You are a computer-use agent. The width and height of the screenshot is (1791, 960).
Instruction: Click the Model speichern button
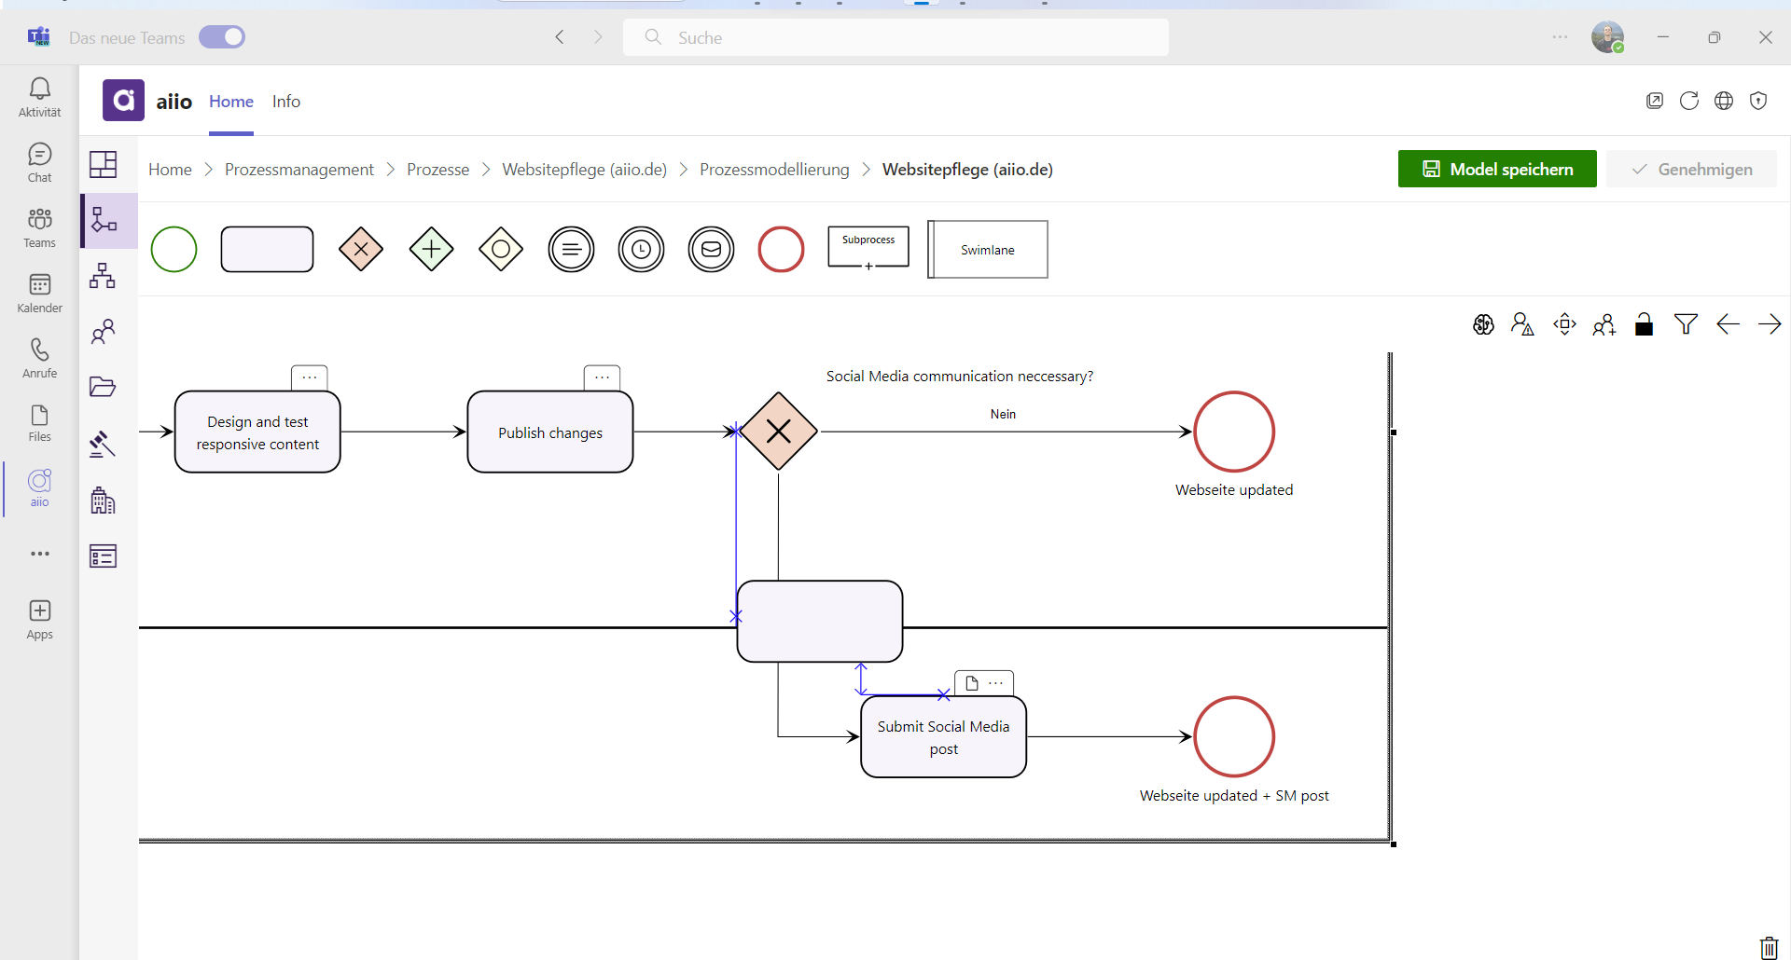click(1497, 169)
